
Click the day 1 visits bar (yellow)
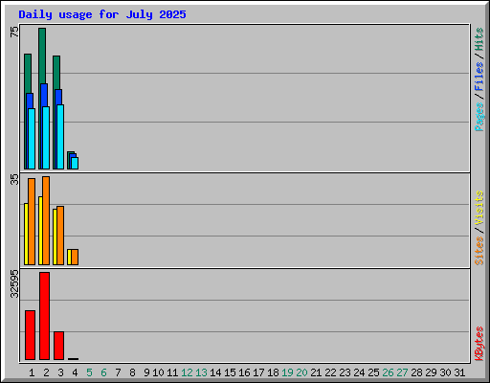26,234
